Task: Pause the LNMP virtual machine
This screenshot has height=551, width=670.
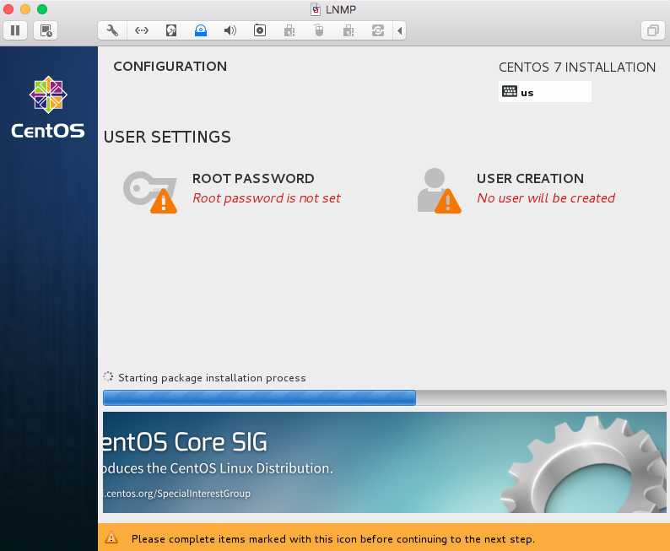Action: point(15,30)
